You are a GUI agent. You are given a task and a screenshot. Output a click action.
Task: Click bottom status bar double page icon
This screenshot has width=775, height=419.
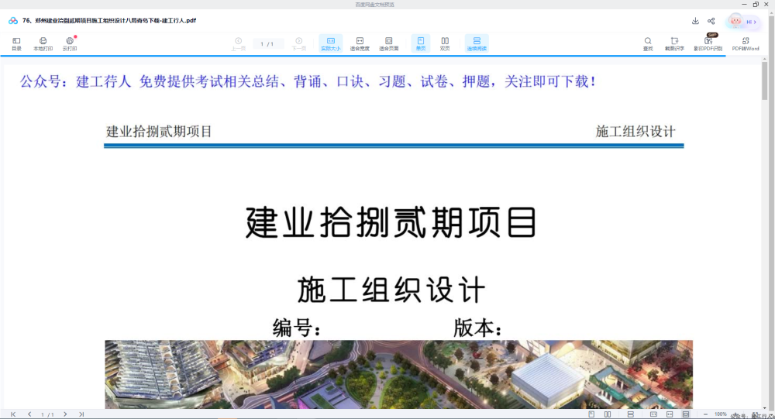coord(608,414)
